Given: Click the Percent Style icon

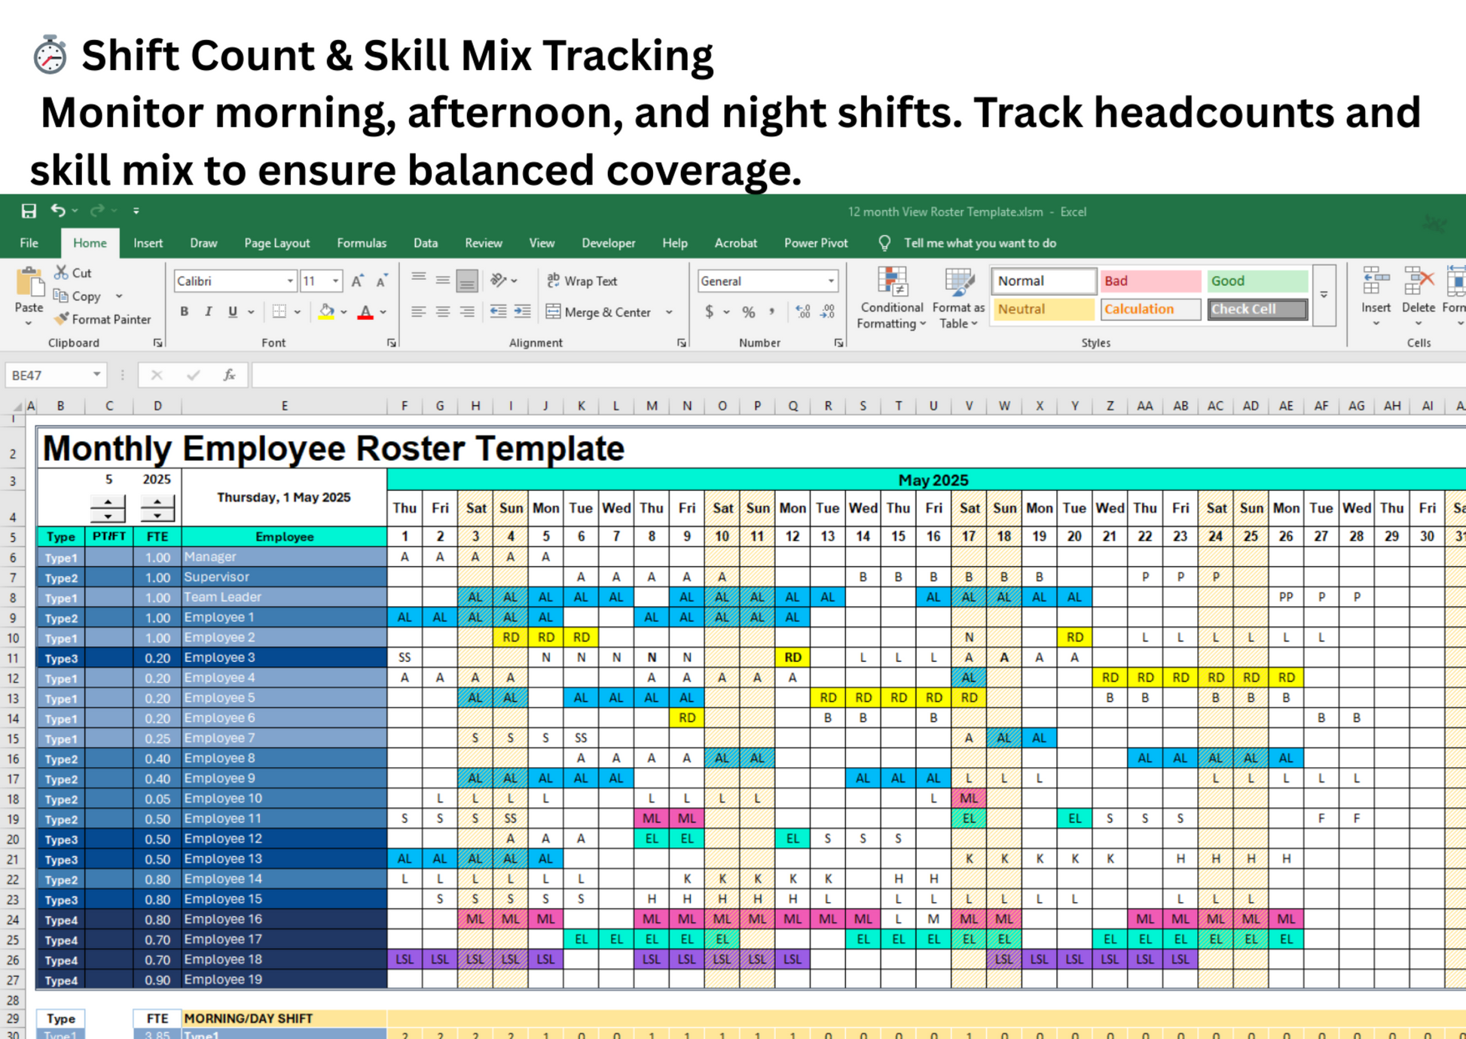Looking at the screenshot, I should (748, 312).
